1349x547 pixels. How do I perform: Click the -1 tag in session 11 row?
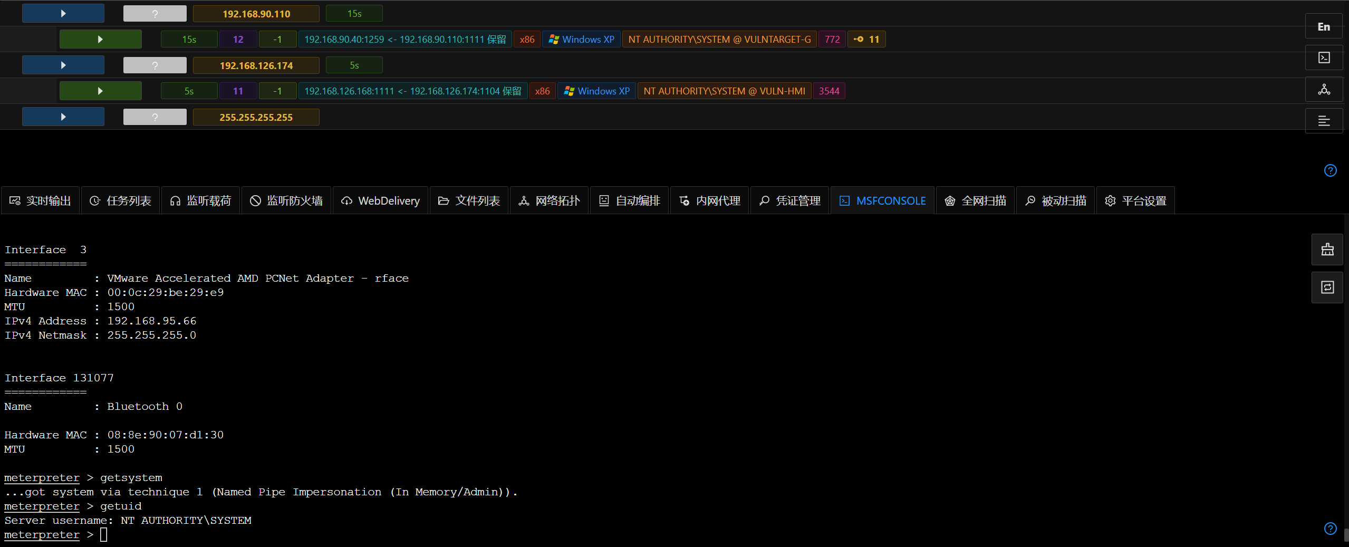pos(277,91)
